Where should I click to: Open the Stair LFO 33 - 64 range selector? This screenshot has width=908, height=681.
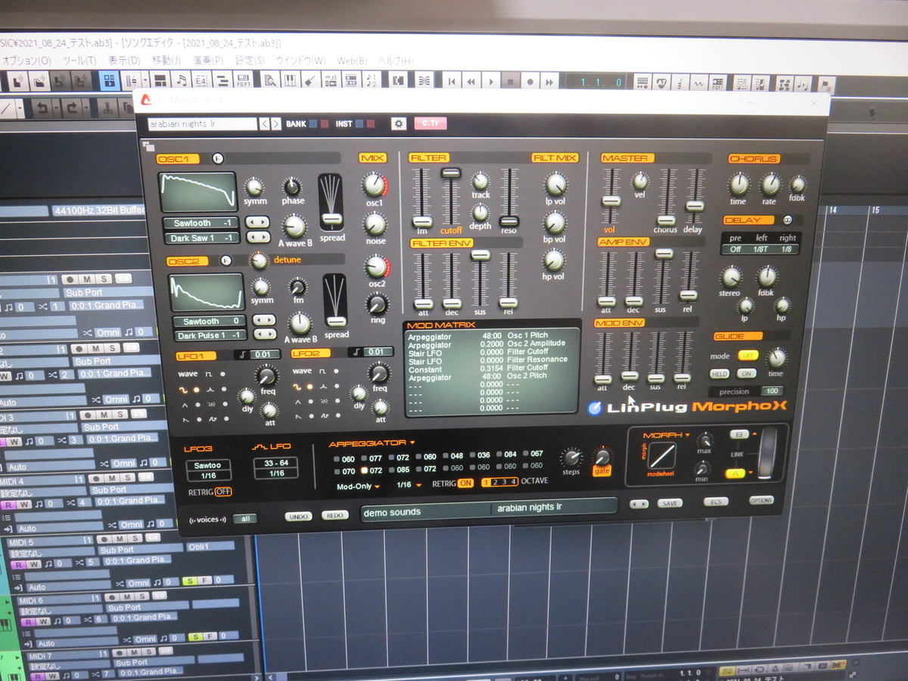276,463
